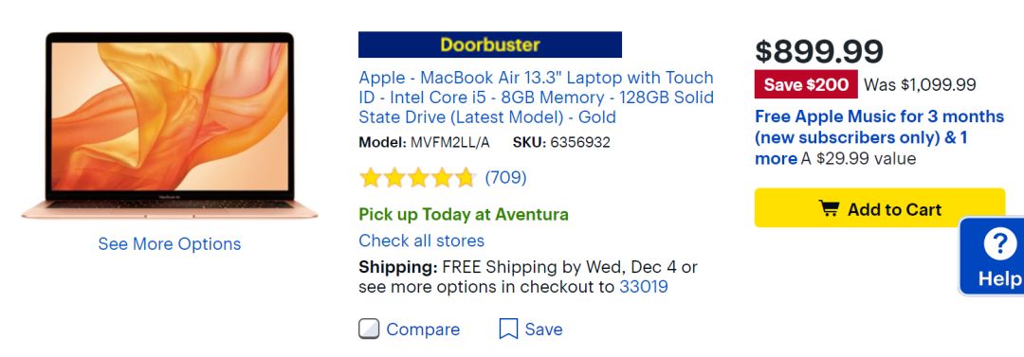Screen dimensions: 1024x357
Task: Click the five-star rating icons
Action: click(417, 177)
